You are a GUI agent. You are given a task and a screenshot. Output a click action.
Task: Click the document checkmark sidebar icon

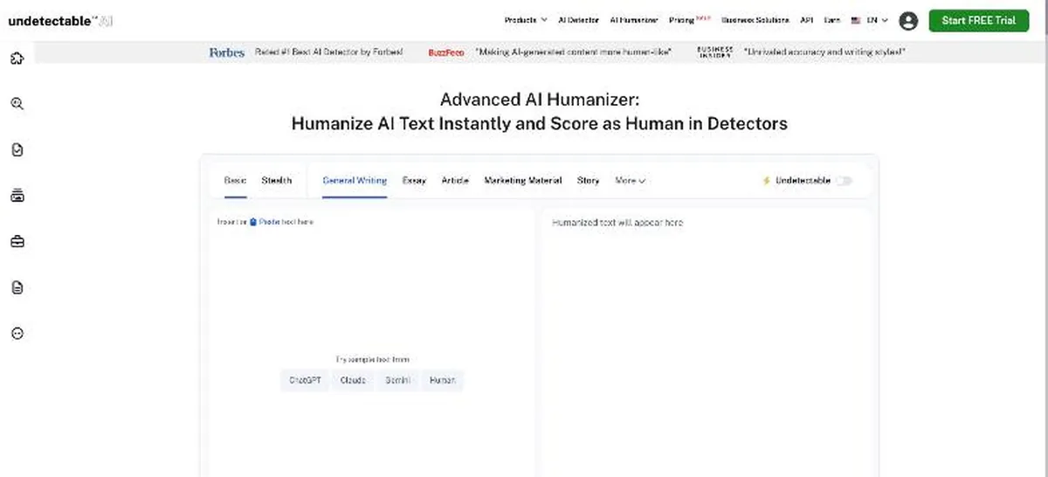(17, 150)
